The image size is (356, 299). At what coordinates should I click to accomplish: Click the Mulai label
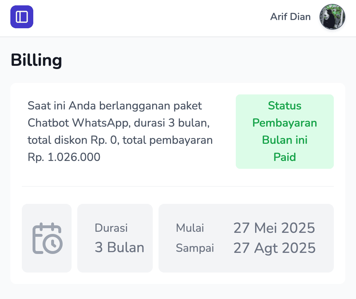coord(190,228)
